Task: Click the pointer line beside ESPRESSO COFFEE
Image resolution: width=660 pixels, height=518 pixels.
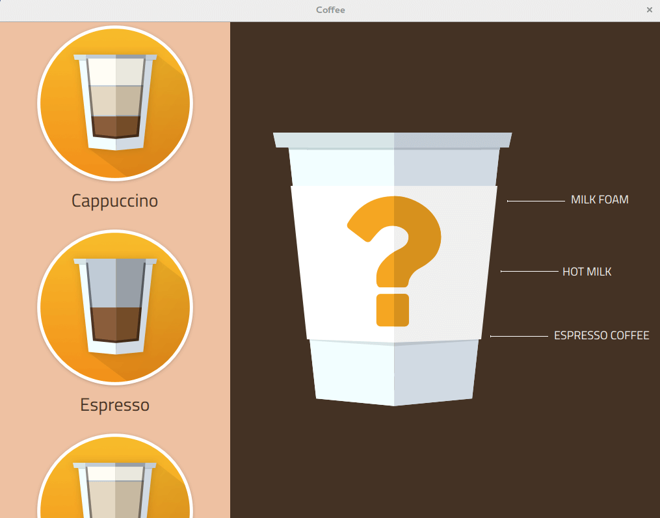Action: click(x=519, y=336)
